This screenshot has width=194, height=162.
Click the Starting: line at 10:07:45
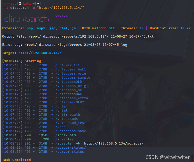coord(22,61)
